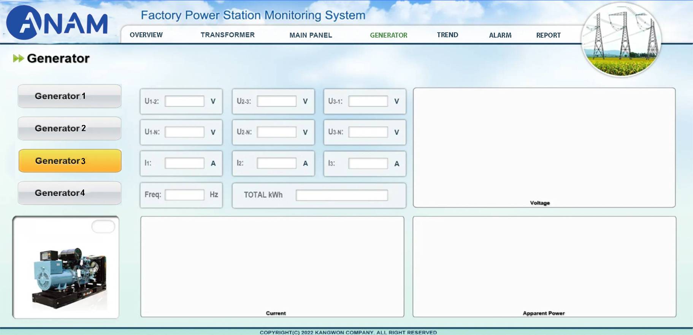Switch to the TRANSFORMER tab

click(227, 35)
